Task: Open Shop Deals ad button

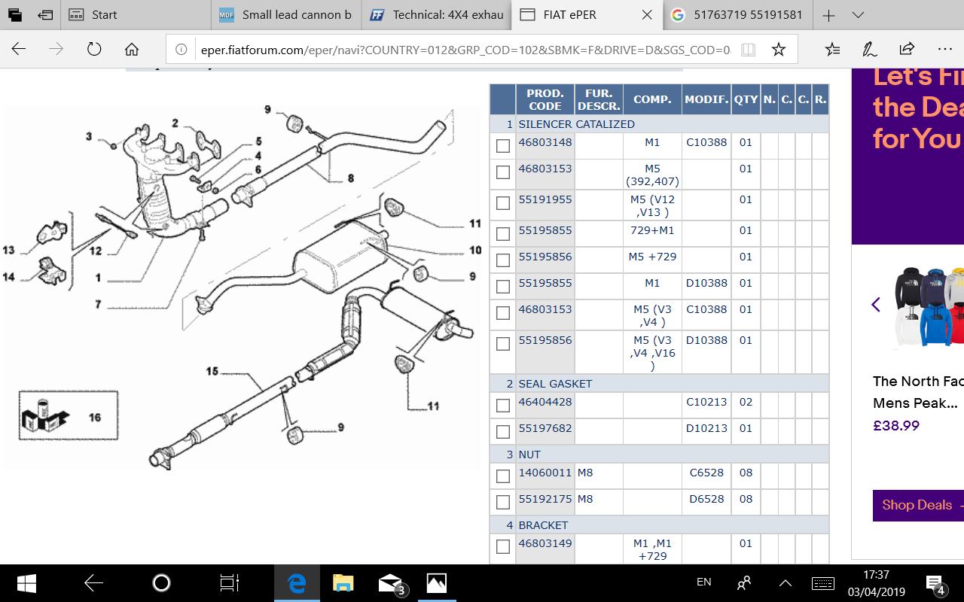Action: (918, 505)
